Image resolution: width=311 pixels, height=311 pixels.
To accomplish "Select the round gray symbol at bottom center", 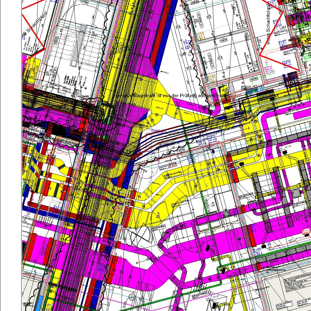I will (x=132, y=297).
